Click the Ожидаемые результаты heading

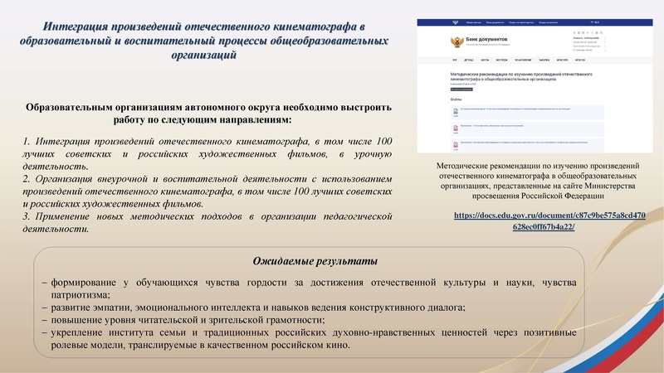(315, 261)
